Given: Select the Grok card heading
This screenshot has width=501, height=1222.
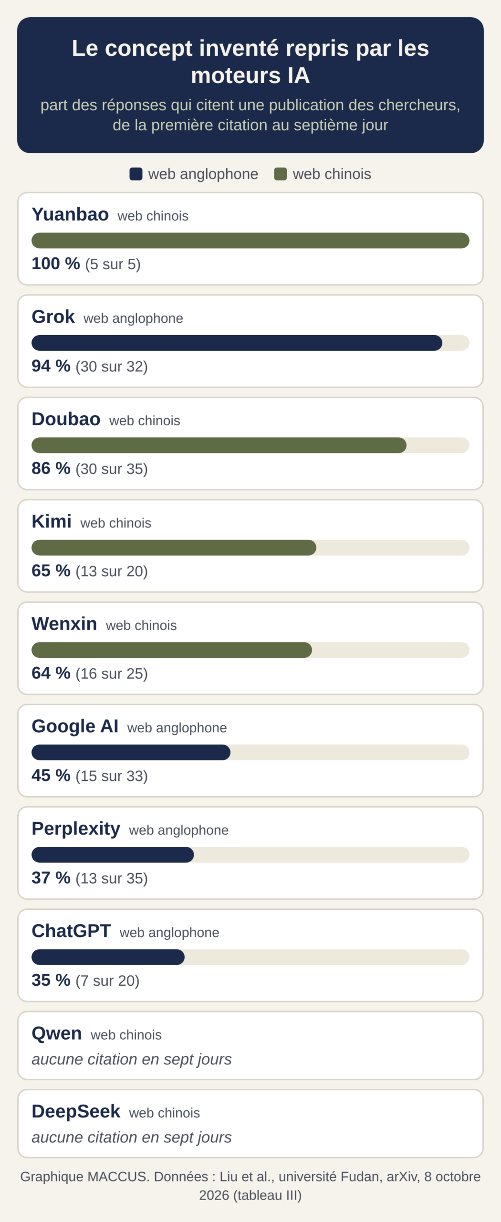Looking at the screenshot, I should pyautogui.click(x=53, y=317).
